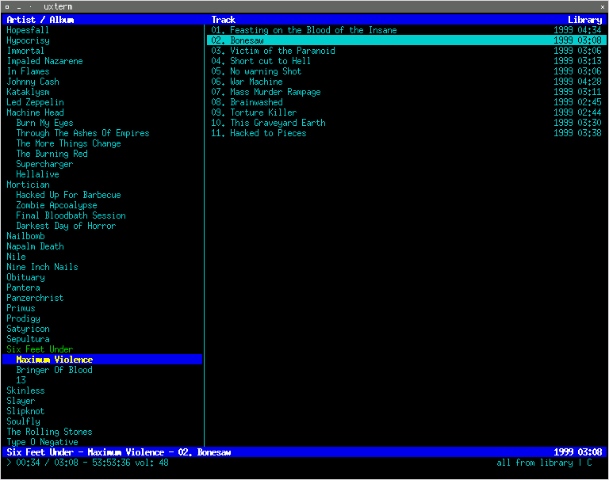Select track 11. Hacked to Pieces
Screen dimensions: 609x480
(406, 133)
